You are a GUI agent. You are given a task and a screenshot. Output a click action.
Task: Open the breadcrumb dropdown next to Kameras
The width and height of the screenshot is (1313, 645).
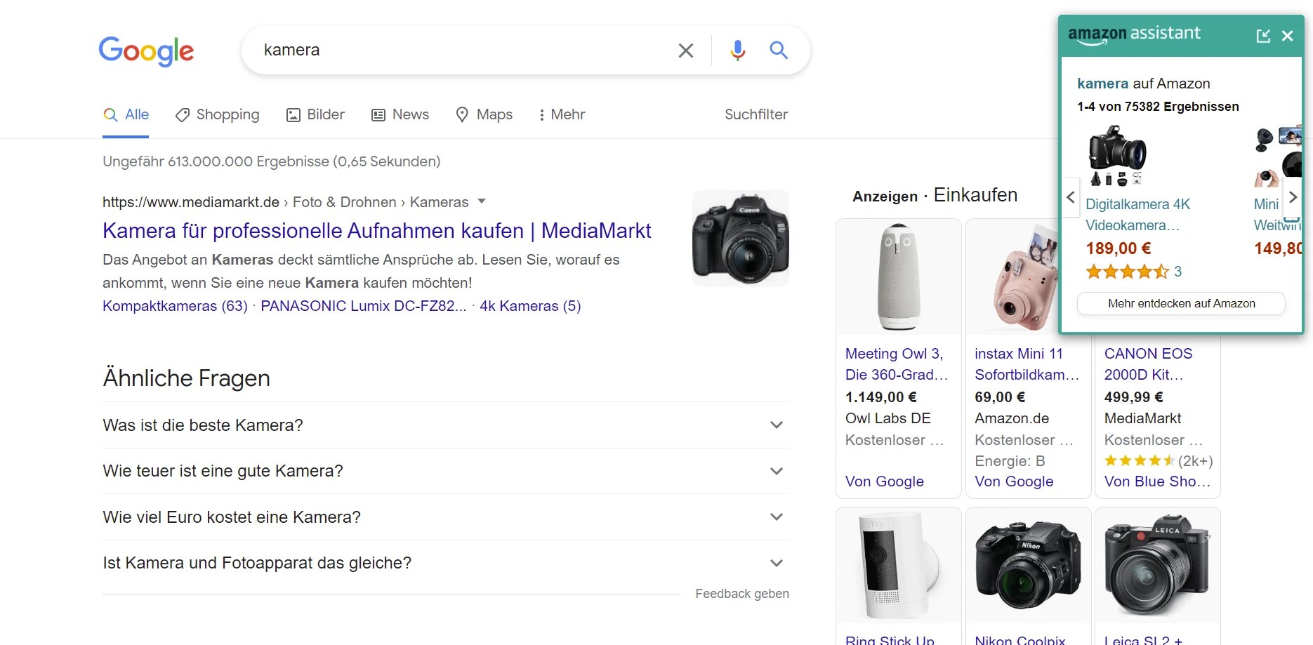(482, 201)
